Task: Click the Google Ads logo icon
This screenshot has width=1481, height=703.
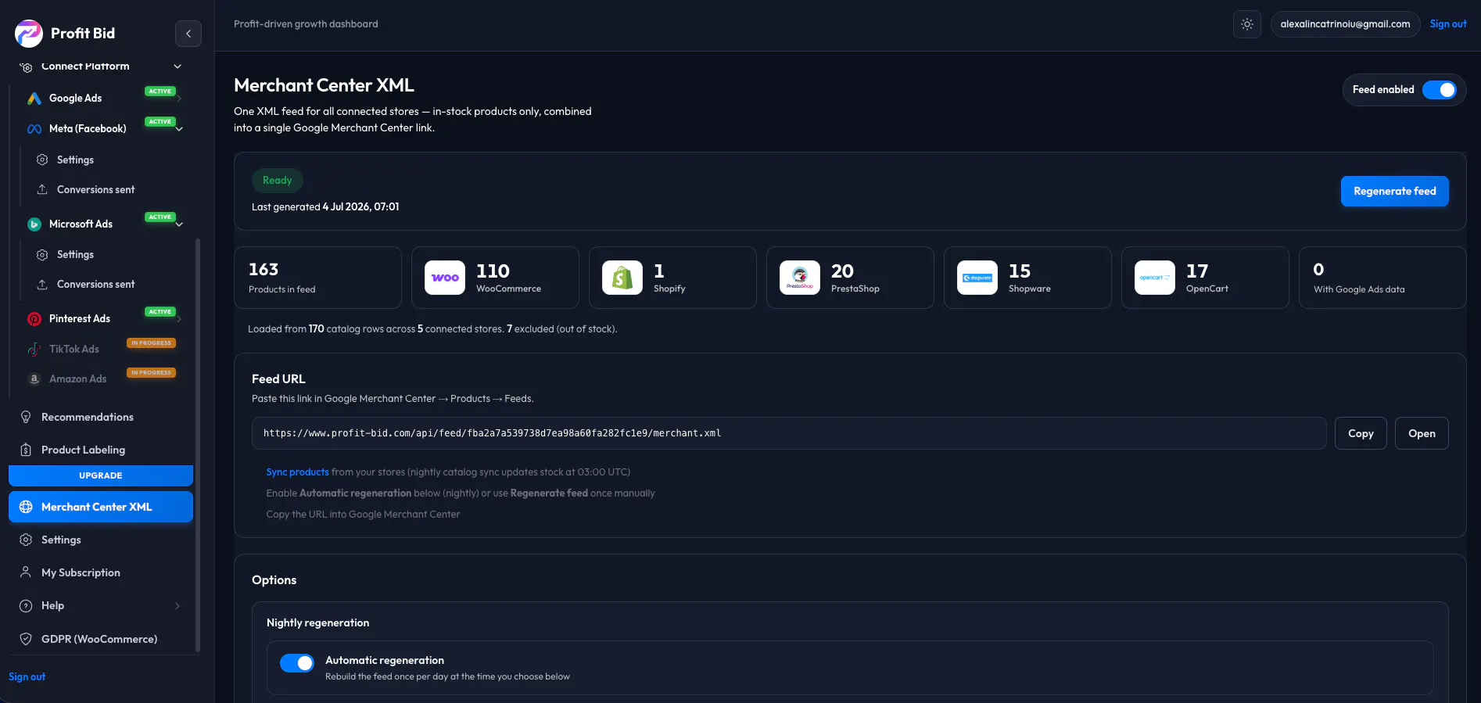Action: point(34,99)
